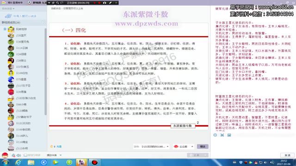Click the member list scrollbar

[x=45, y=71]
